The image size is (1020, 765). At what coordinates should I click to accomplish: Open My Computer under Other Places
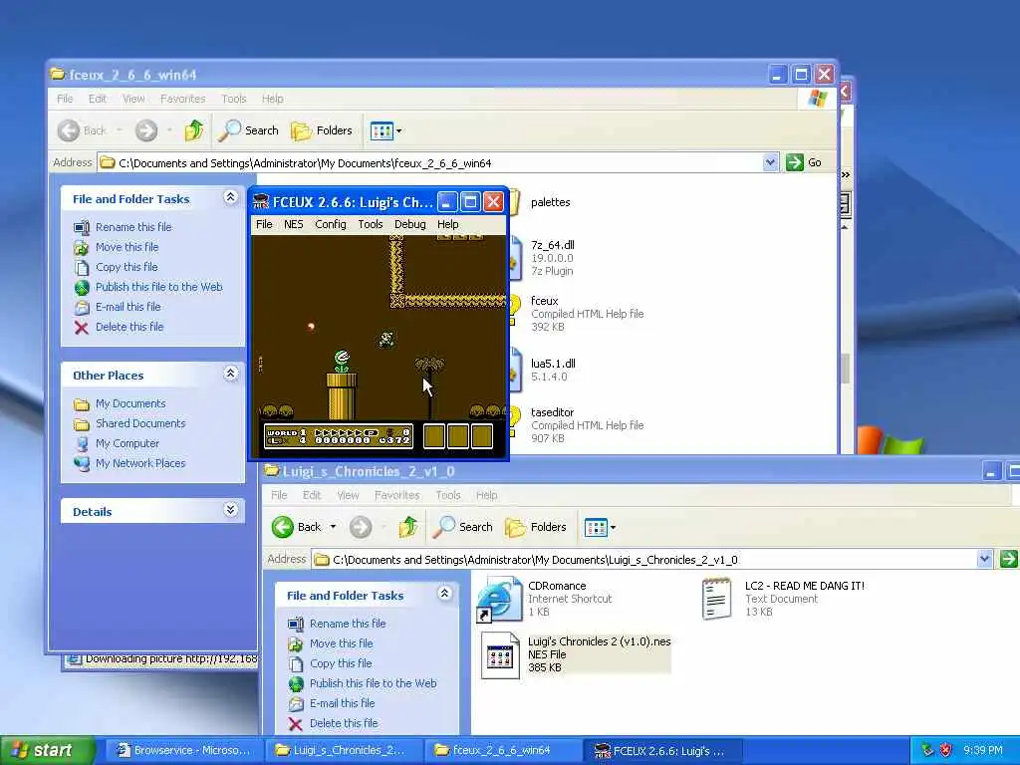(x=127, y=443)
